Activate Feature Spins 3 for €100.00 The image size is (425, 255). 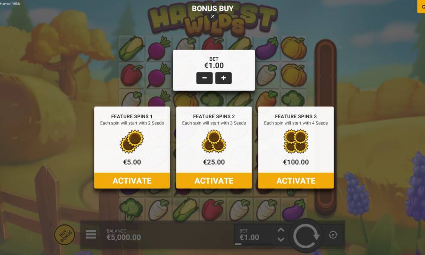tap(296, 181)
